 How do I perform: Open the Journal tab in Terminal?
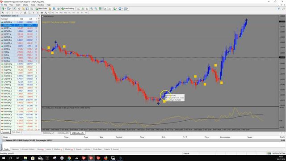pos(116,149)
